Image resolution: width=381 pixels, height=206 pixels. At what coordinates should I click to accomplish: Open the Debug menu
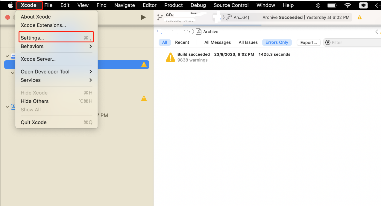198,5
